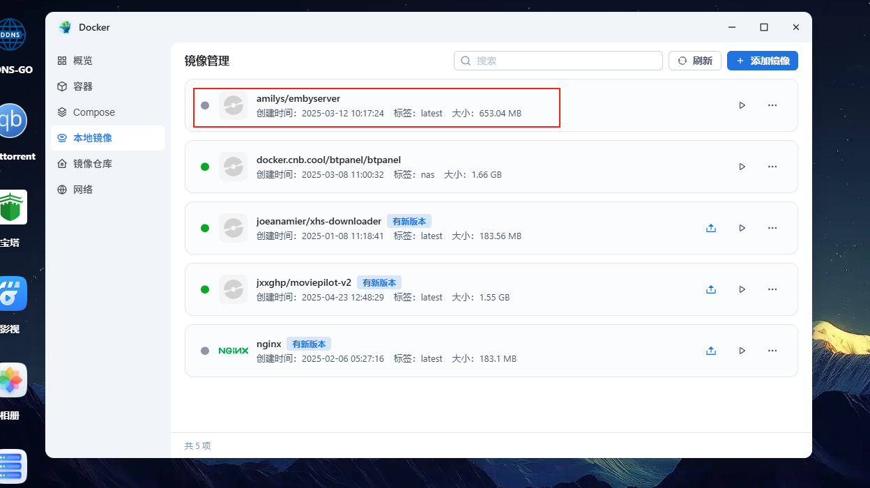Click the 1.66 GB size value

coord(487,174)
